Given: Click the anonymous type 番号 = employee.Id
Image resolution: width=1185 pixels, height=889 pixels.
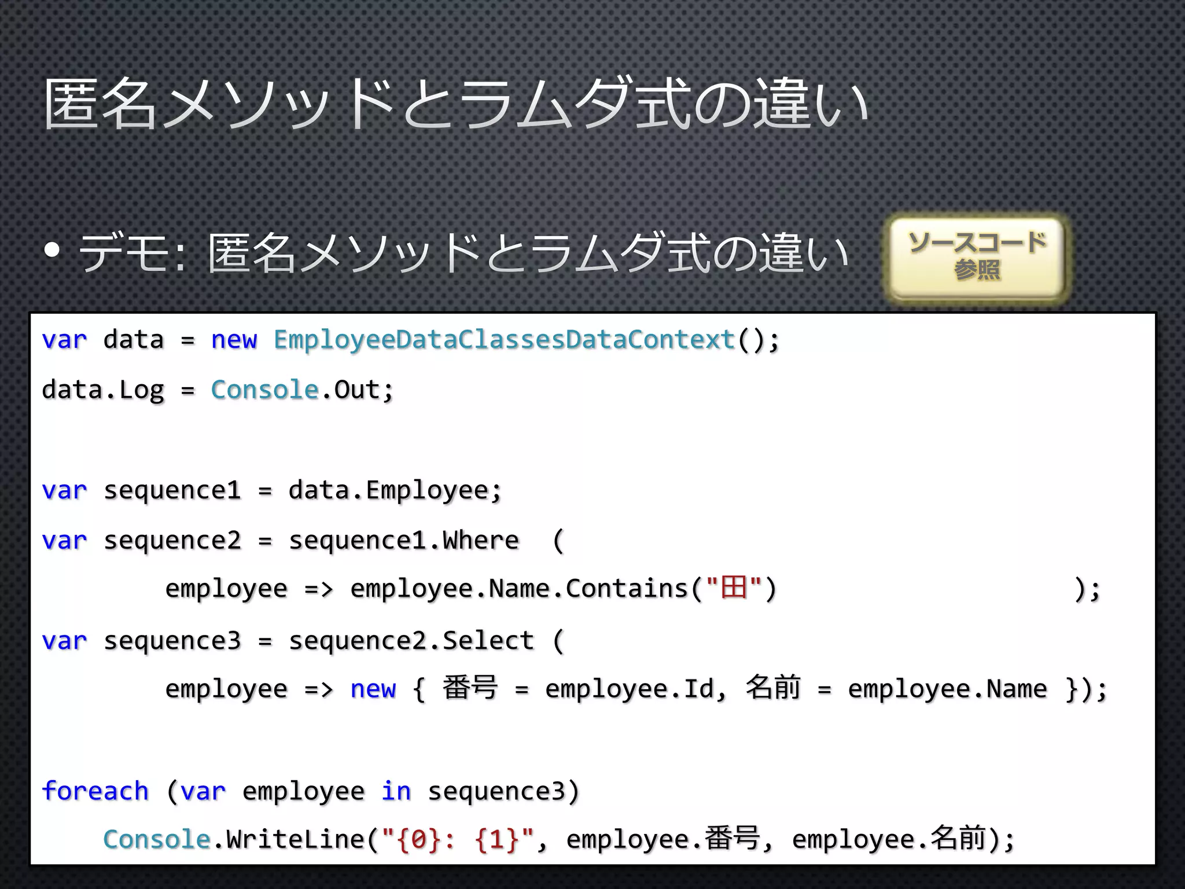Looking at the screenshot, I should [x=579, y=689].
